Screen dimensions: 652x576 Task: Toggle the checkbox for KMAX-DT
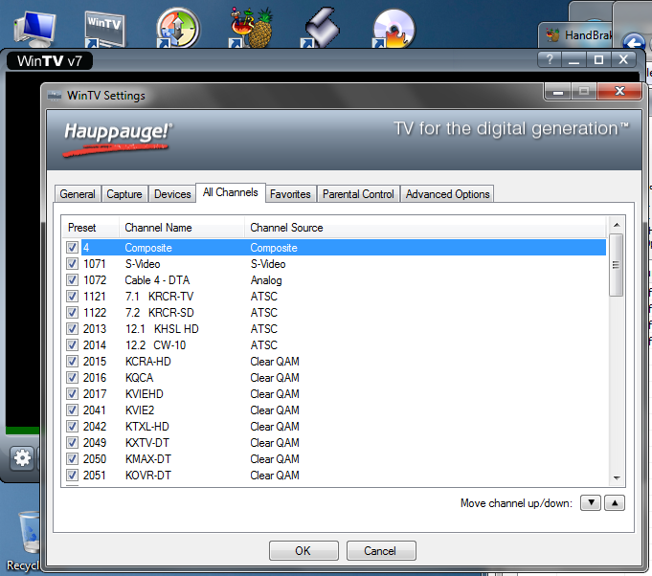pyautogui.click(x=72, y=459)
